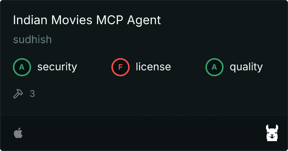The width and height of the screenshot is (288, 151).
Task: Click the red F license grade badge
Action: pyautogui.click(x=120, y=67)
